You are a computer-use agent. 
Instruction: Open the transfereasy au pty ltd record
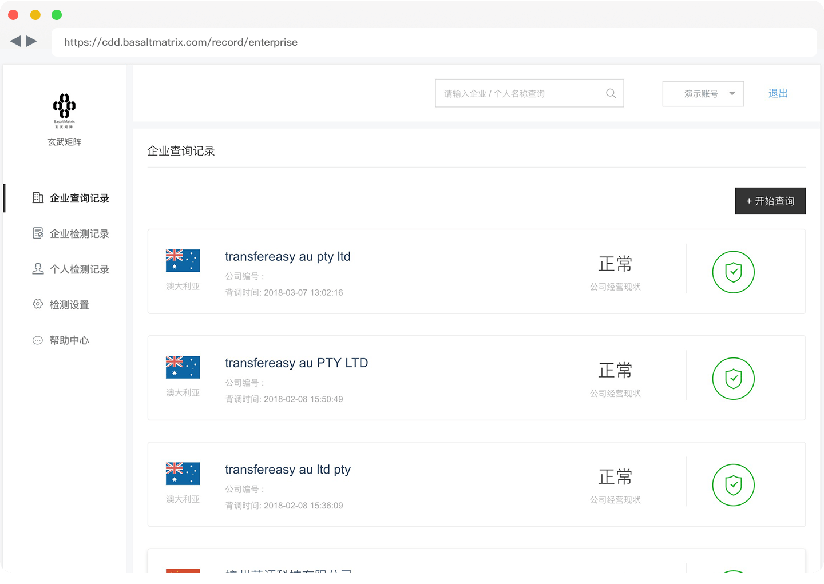477,271
